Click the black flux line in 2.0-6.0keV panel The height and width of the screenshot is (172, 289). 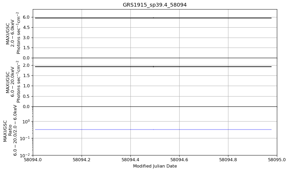[153, 18]
